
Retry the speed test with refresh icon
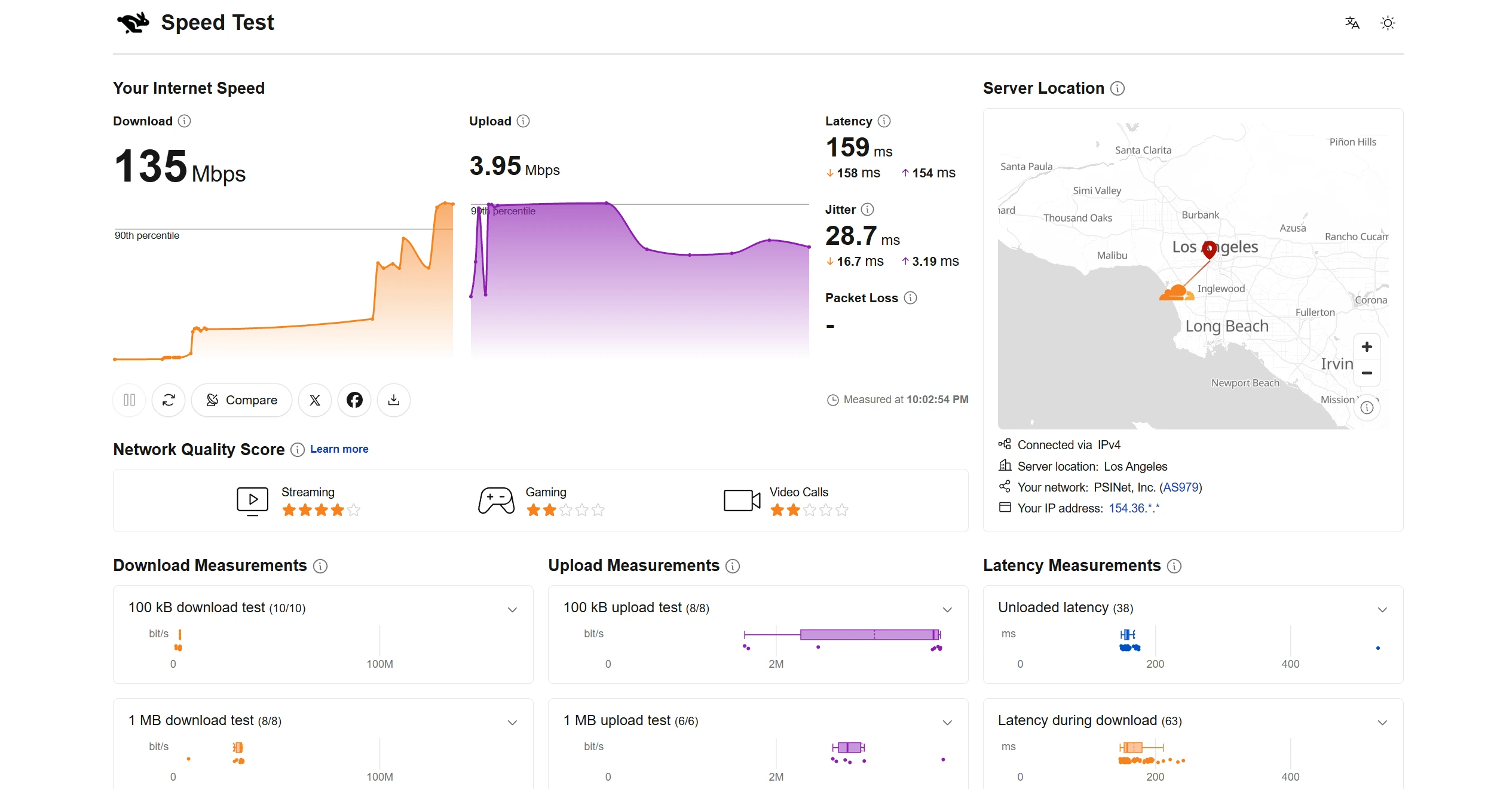click(x=169, y=400)
